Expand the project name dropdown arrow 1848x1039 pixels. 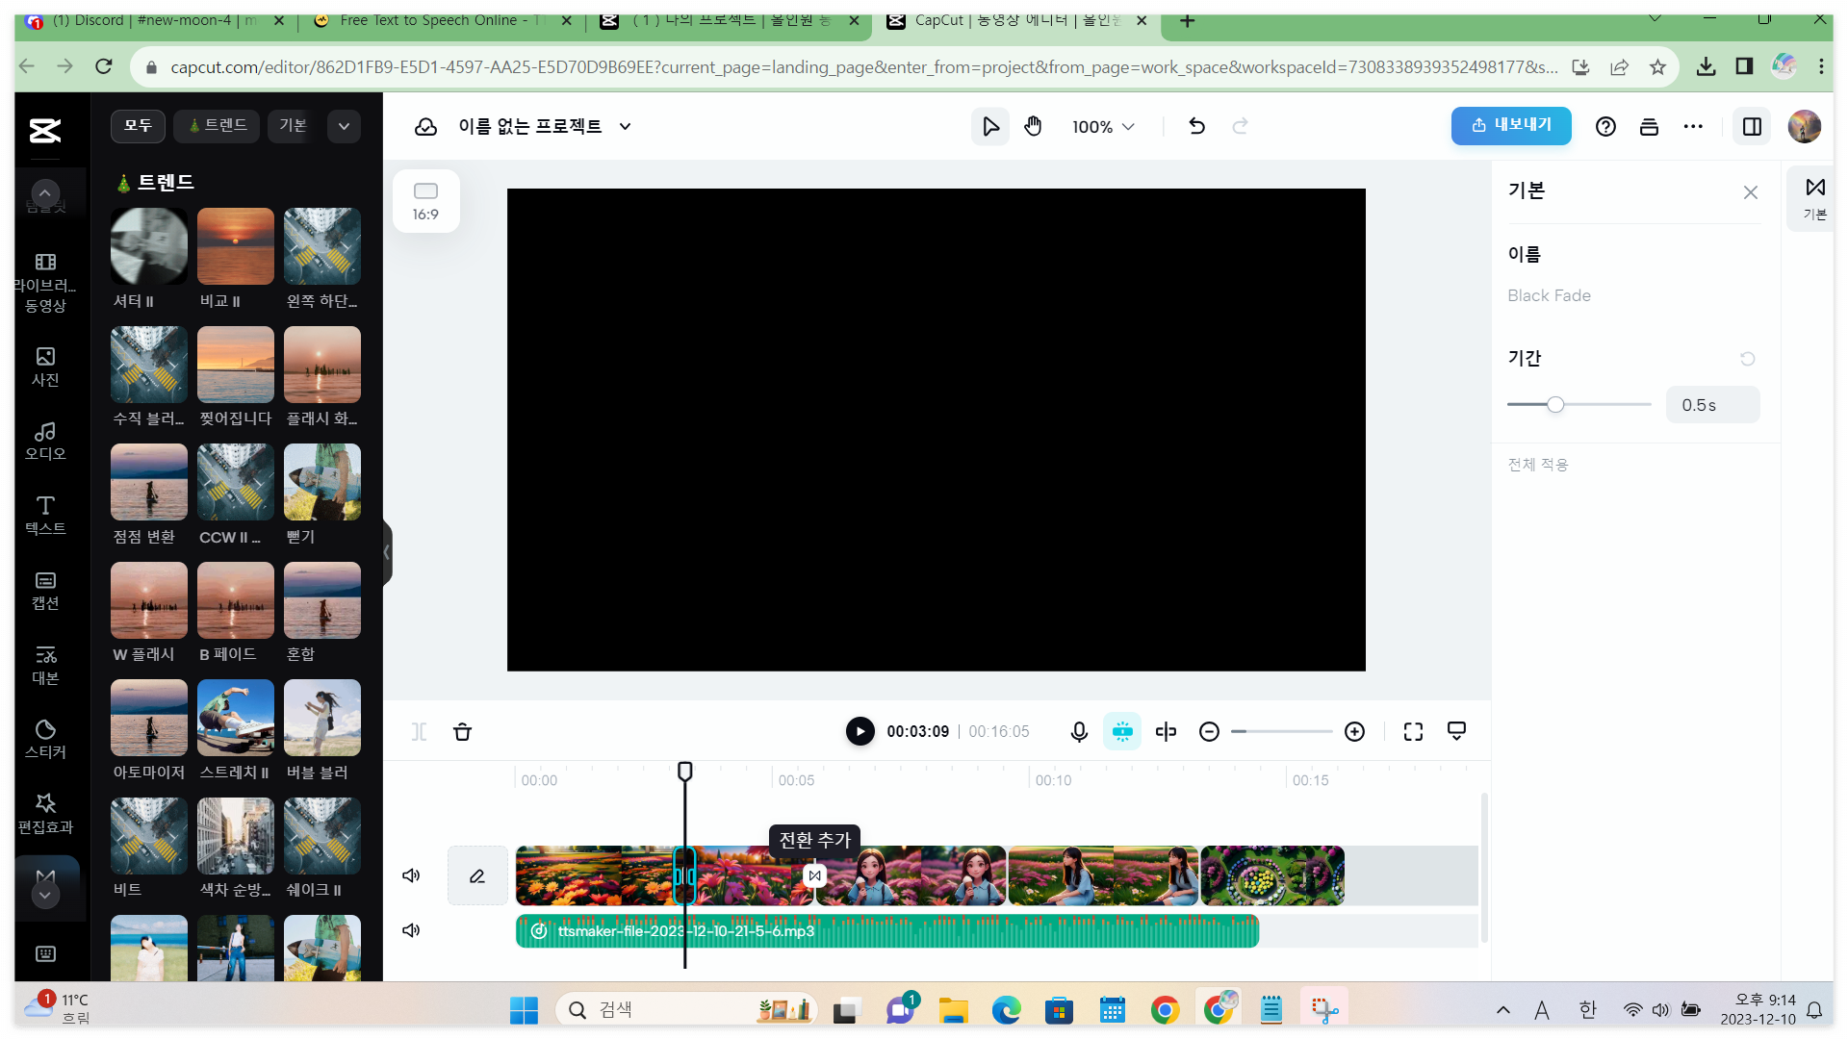coord(625,126)
